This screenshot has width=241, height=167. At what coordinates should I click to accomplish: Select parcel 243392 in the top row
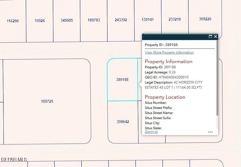point(121,20)
